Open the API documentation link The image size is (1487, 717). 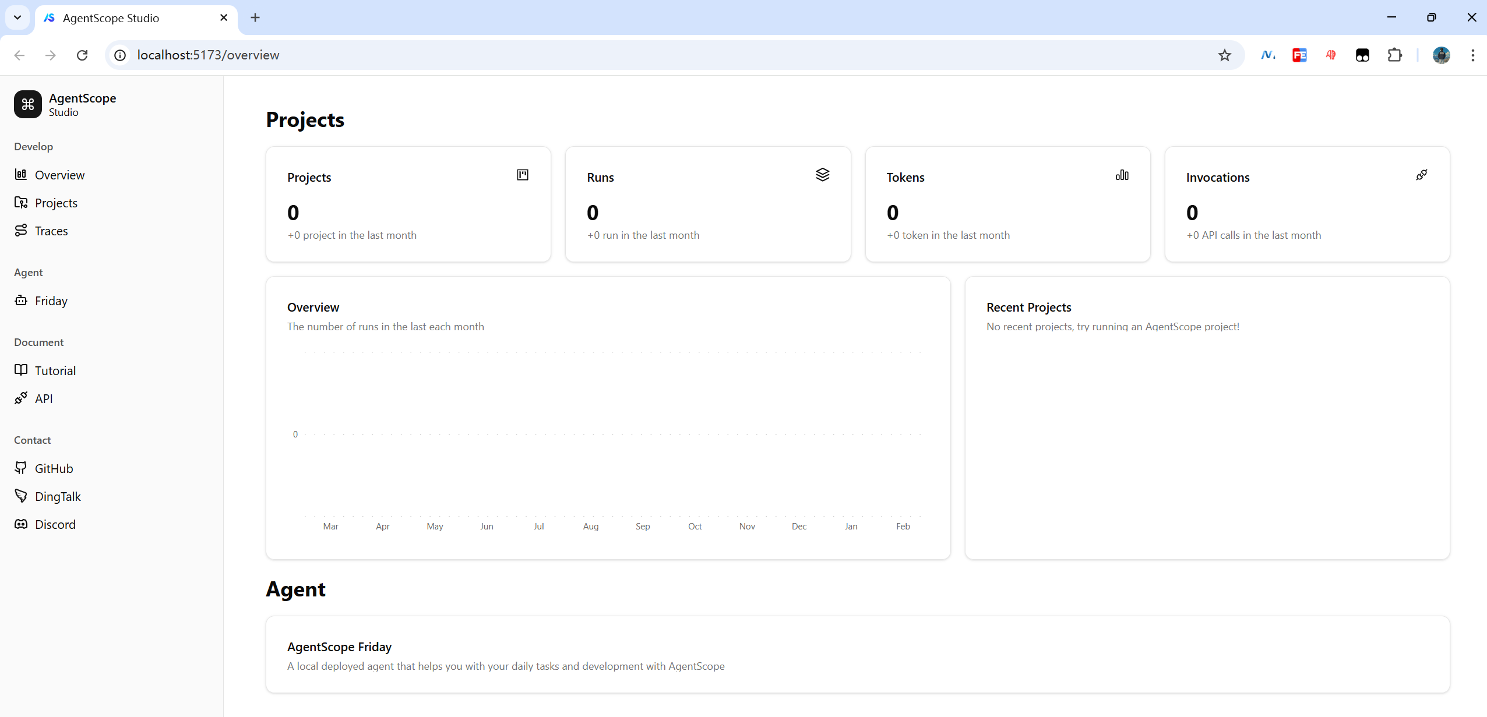[x=43, y=399]
